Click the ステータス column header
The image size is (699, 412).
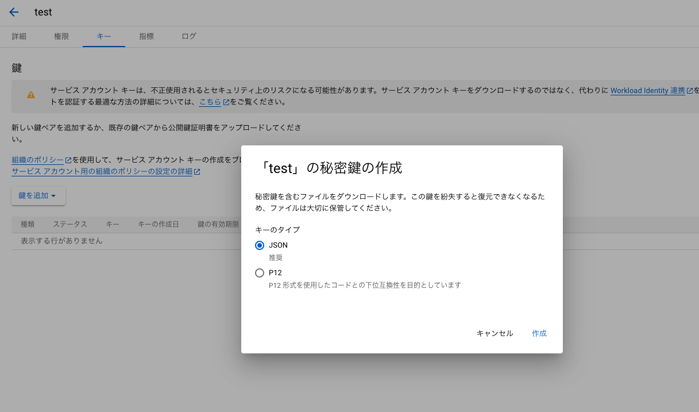coord(70,224)
